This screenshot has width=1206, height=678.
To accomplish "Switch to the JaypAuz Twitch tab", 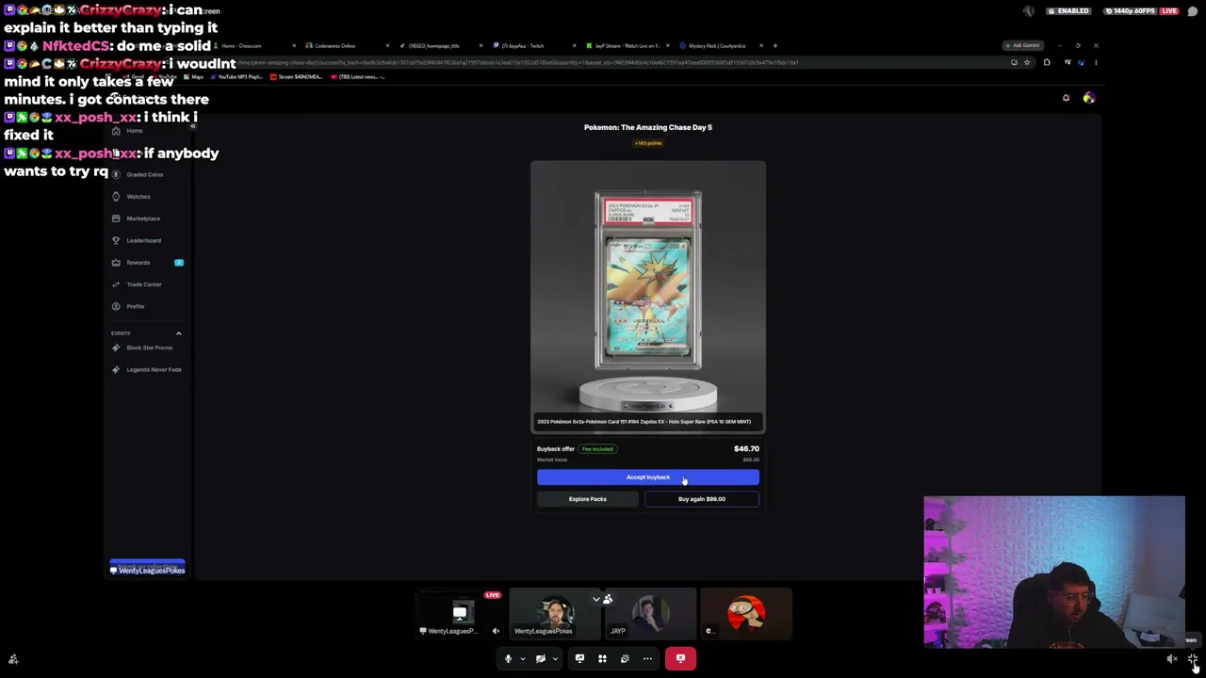I will point(534,45).
